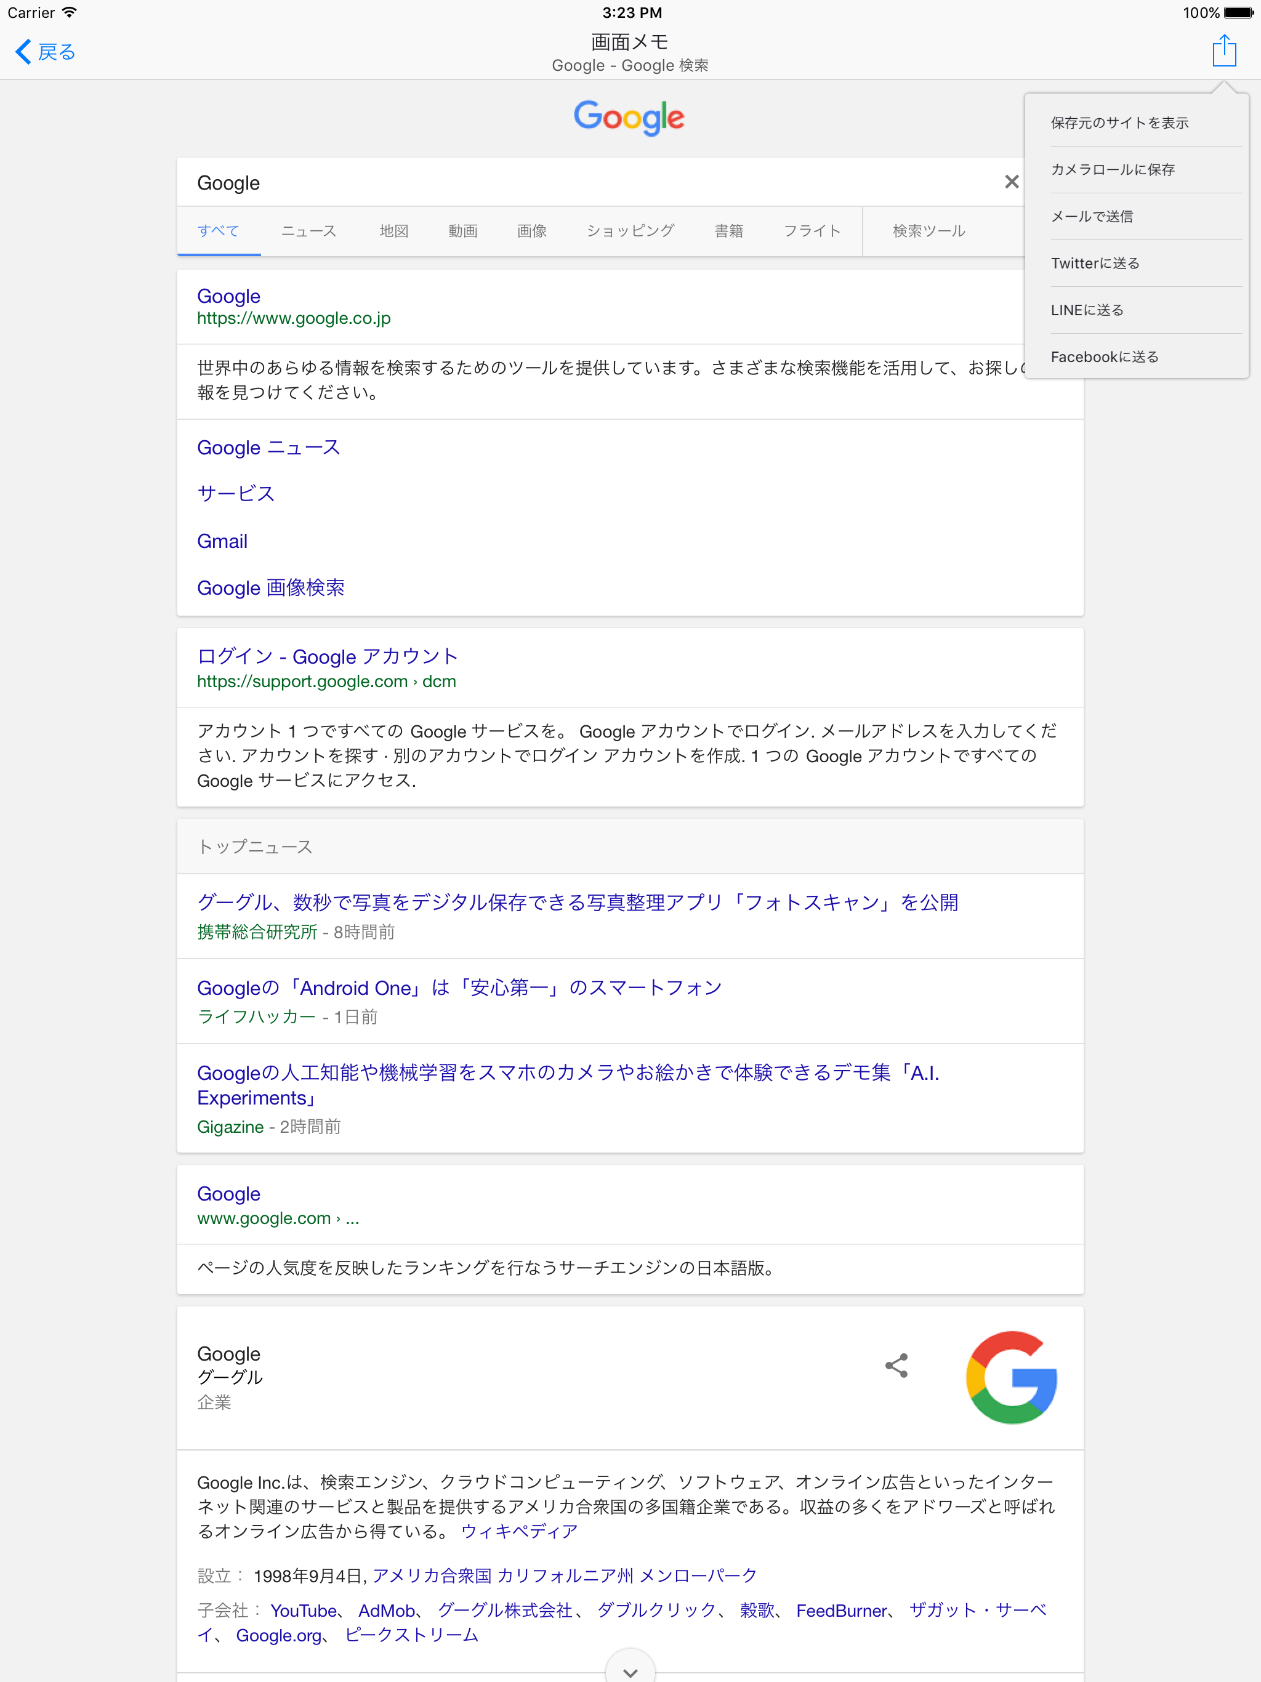This screenshot has height=1682, width=1261.
Task: Switch to the すべて search tab
Action: tap(219, 230)
